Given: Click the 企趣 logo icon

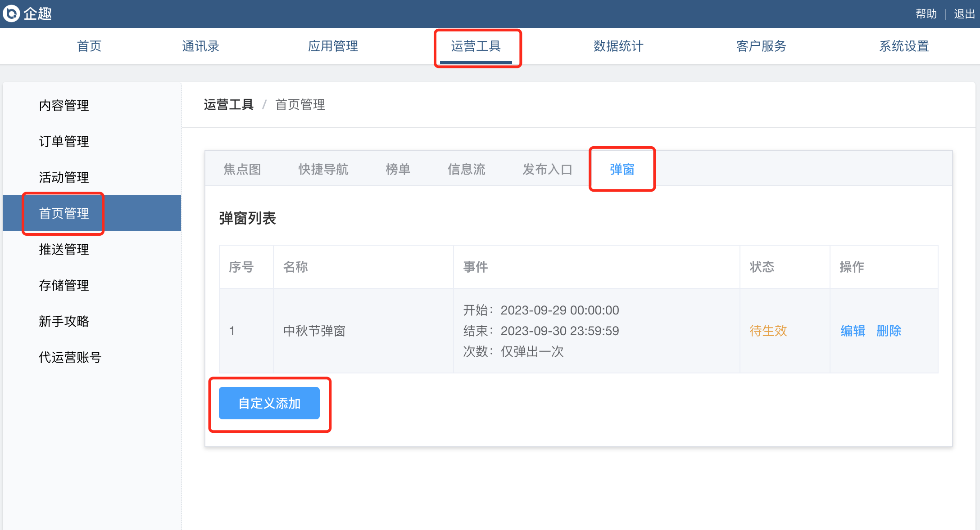Looking at the screenshot, I should click(x=11, y=13).
